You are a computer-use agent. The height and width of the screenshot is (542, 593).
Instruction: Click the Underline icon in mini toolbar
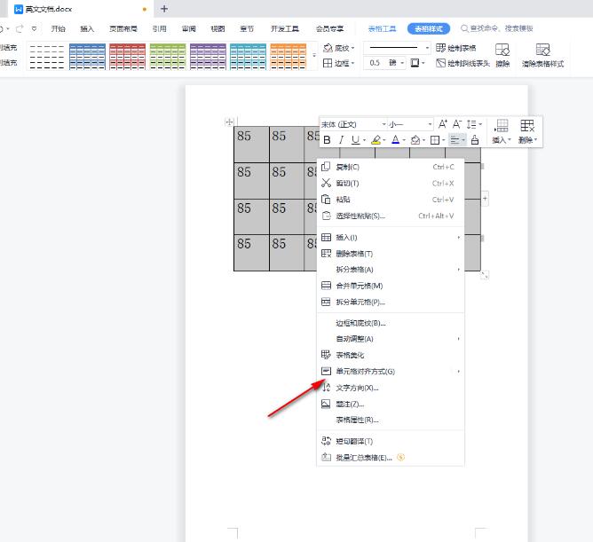pos(355,140)
